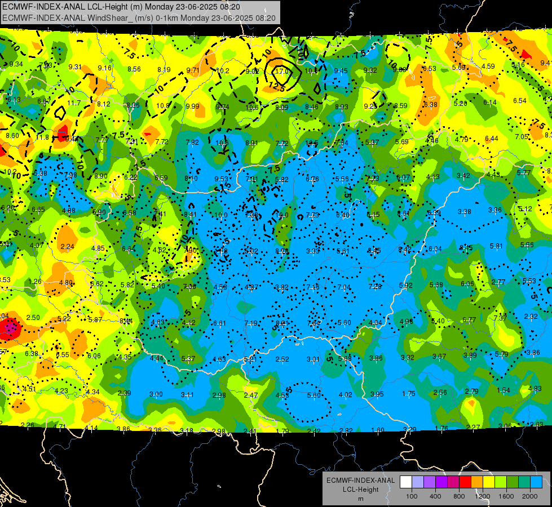The image size is (552, 507).
Task: Click the legend unit label 'm'
Action: click(360, 499)
